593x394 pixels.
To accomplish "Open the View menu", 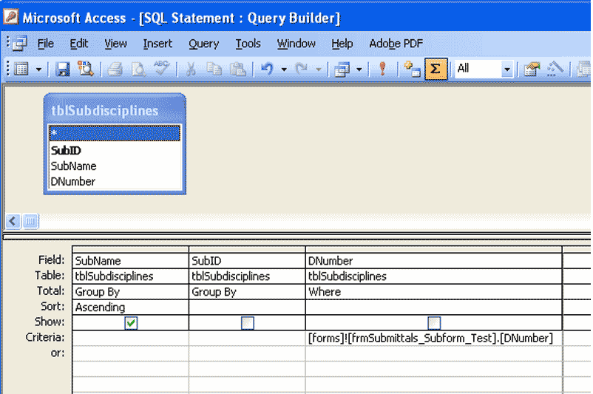I will [x=115, y=44].
